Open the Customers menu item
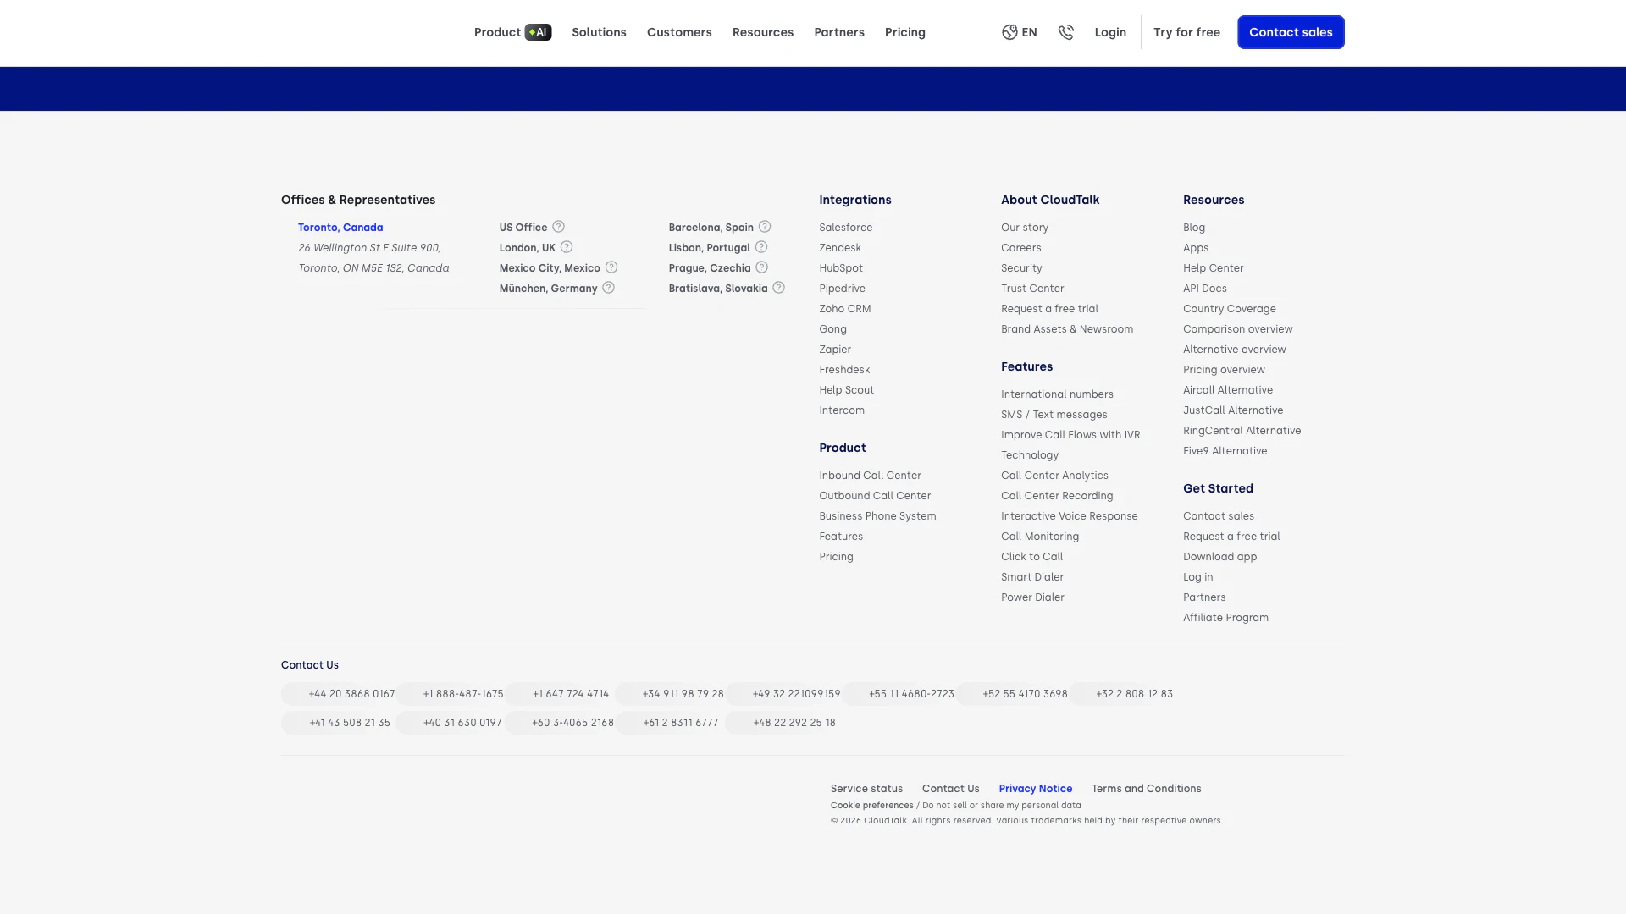Screen dimensions: 1626x914 (x=679, y=32)
